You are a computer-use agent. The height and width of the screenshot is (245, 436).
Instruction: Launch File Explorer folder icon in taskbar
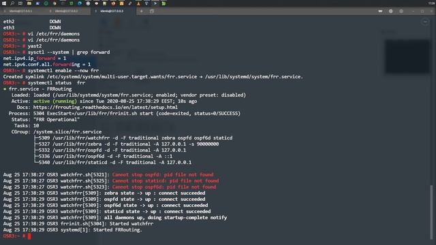[x=29, y=3]
